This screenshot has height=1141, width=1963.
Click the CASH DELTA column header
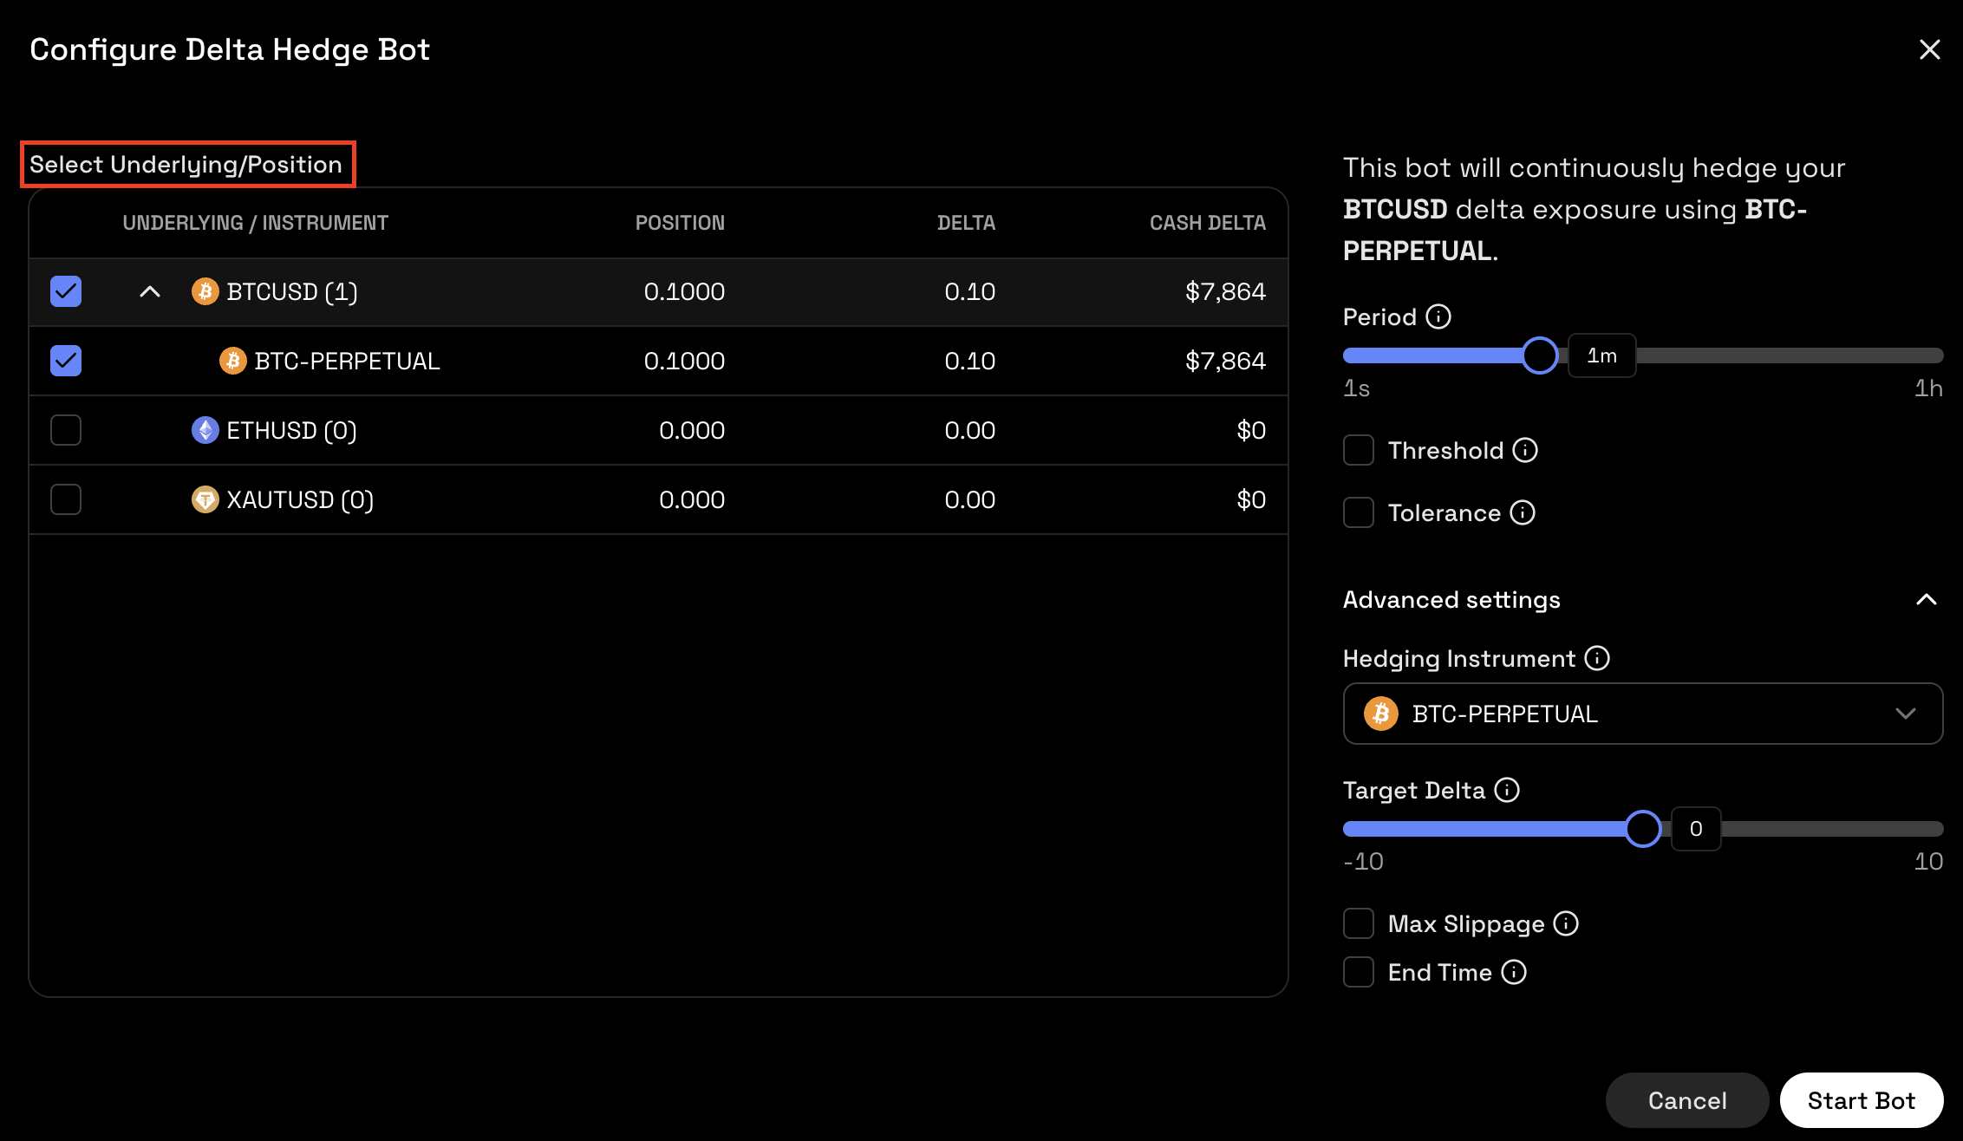(x=1208, y=223)
